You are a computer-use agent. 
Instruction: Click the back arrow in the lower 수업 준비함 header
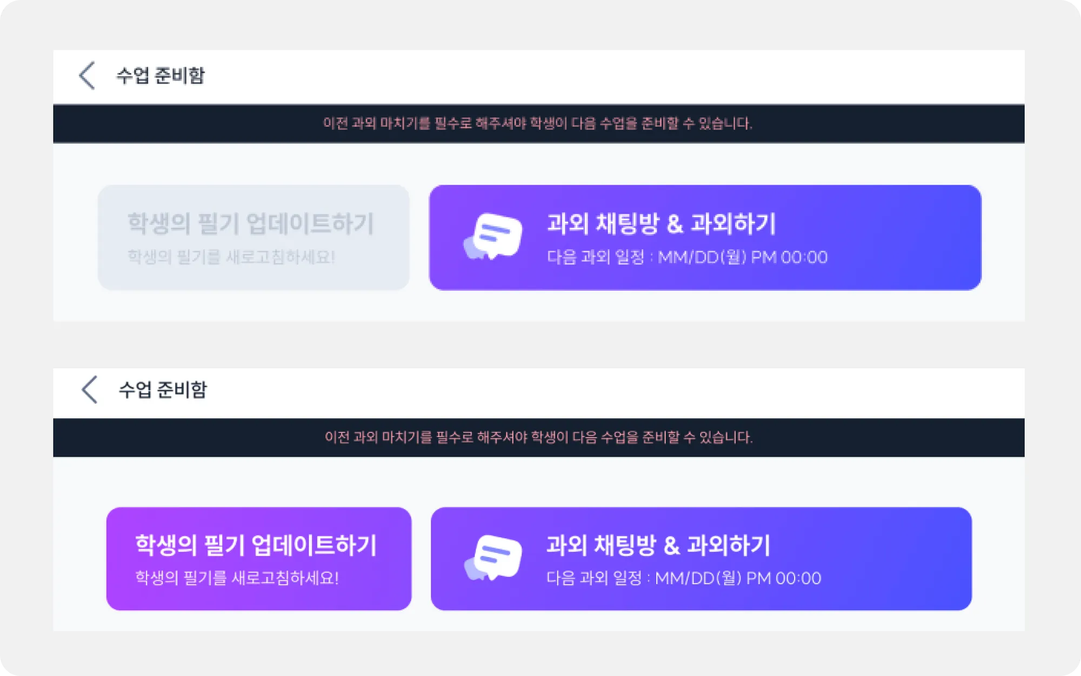[x=90, y=390]
